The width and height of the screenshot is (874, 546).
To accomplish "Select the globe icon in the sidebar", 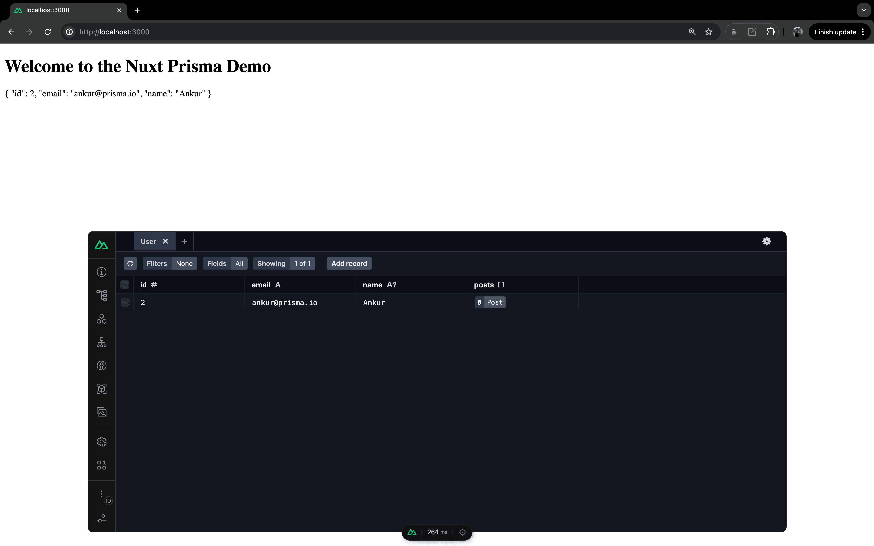I will [101, 366].
